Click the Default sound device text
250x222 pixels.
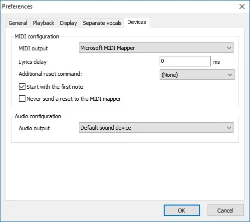coord(106,128)
